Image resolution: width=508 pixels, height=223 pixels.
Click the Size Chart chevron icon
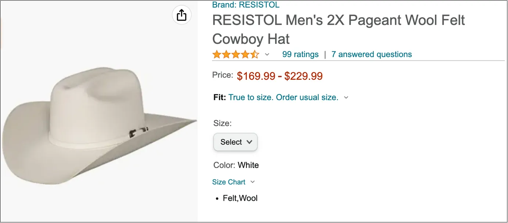pyautogui.click(x=252, y=182)
